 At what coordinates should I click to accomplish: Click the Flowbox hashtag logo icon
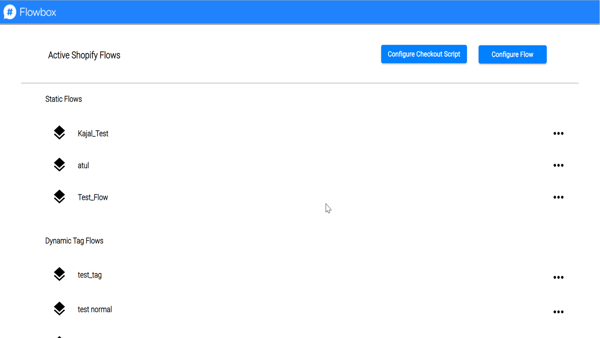point(10,12)
